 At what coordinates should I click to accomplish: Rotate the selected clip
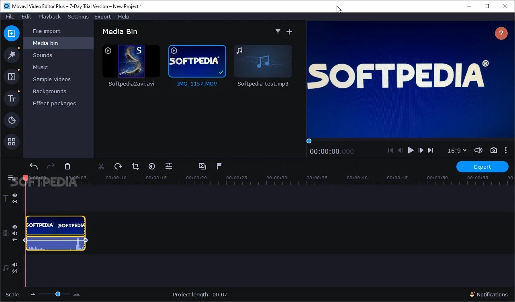118,166
